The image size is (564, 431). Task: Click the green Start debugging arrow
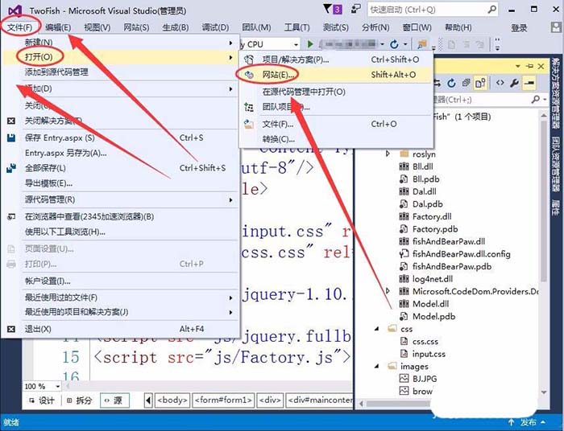(x=310, y=44)
